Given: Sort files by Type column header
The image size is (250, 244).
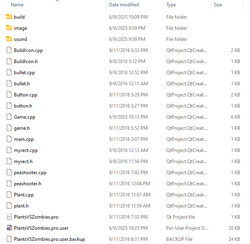Looking at the screenshot, I should tap(171, 5).
